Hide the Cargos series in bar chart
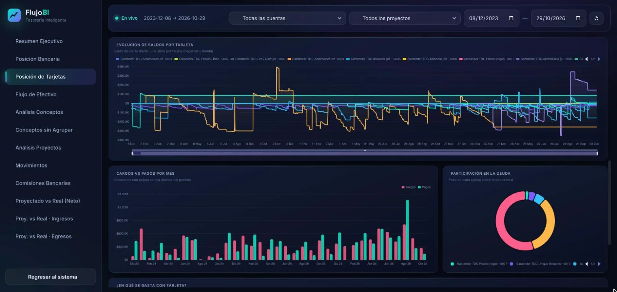 tap(408, 187)
